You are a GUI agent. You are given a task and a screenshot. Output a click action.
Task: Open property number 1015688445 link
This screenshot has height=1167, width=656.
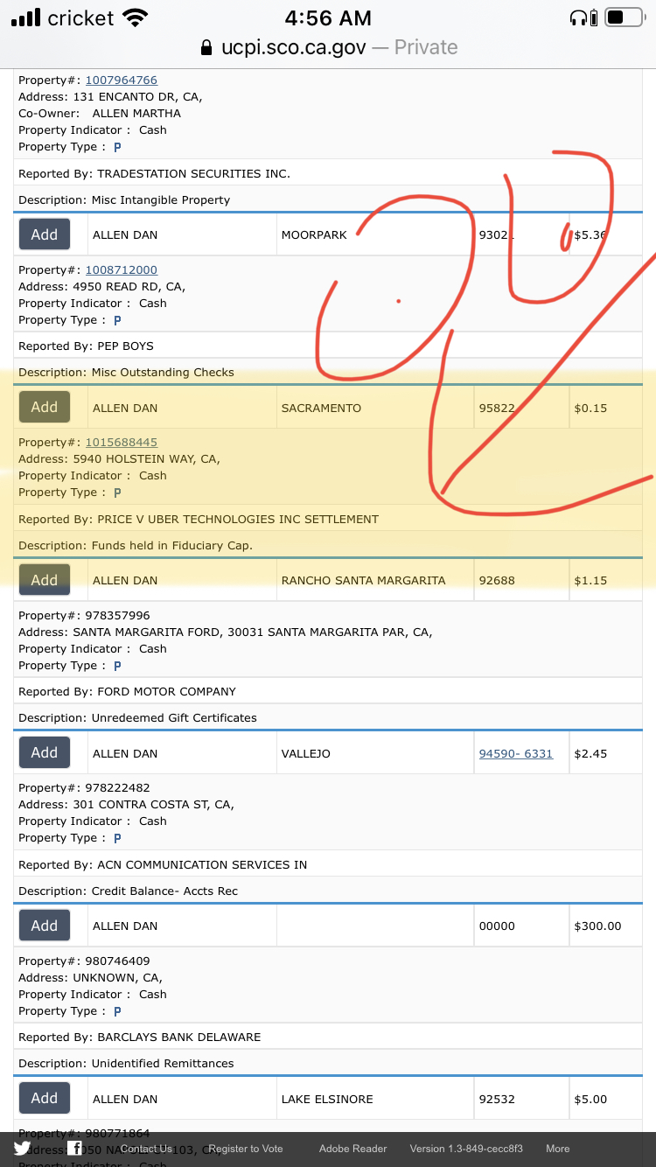tap(121, 443)
